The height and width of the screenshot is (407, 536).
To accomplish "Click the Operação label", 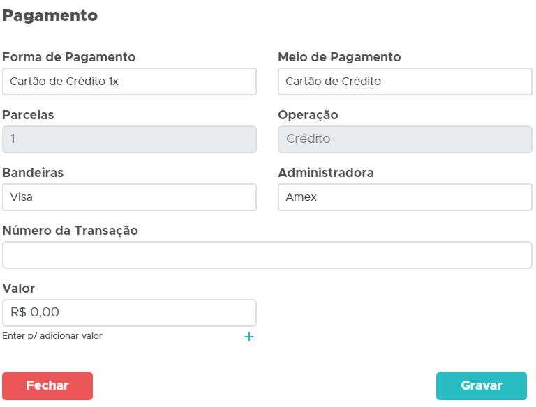I will (308, 115).
